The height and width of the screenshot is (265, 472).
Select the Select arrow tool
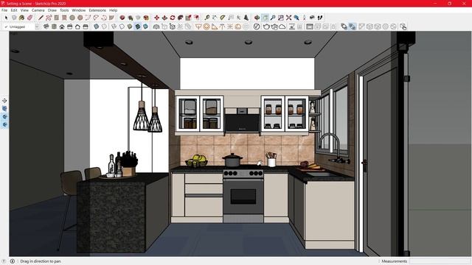point(6,18)
